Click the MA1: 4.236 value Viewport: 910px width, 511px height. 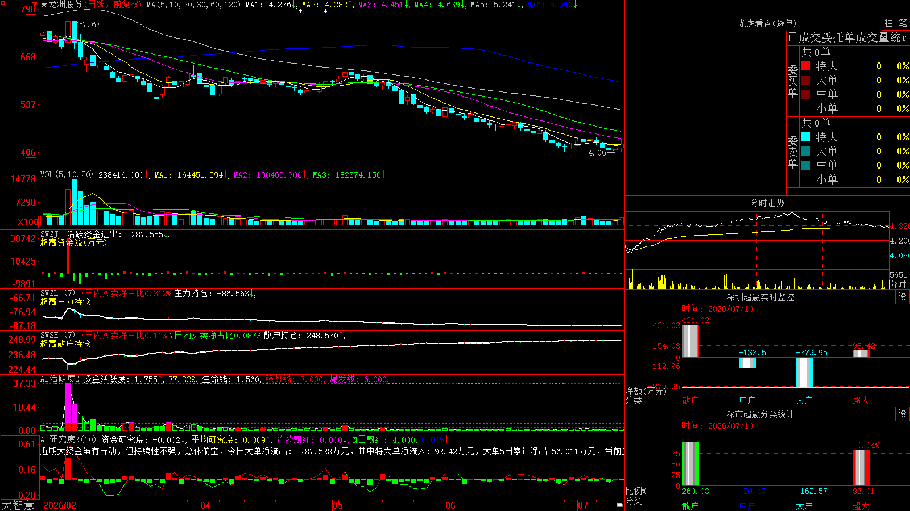click(x=271, y=5)
